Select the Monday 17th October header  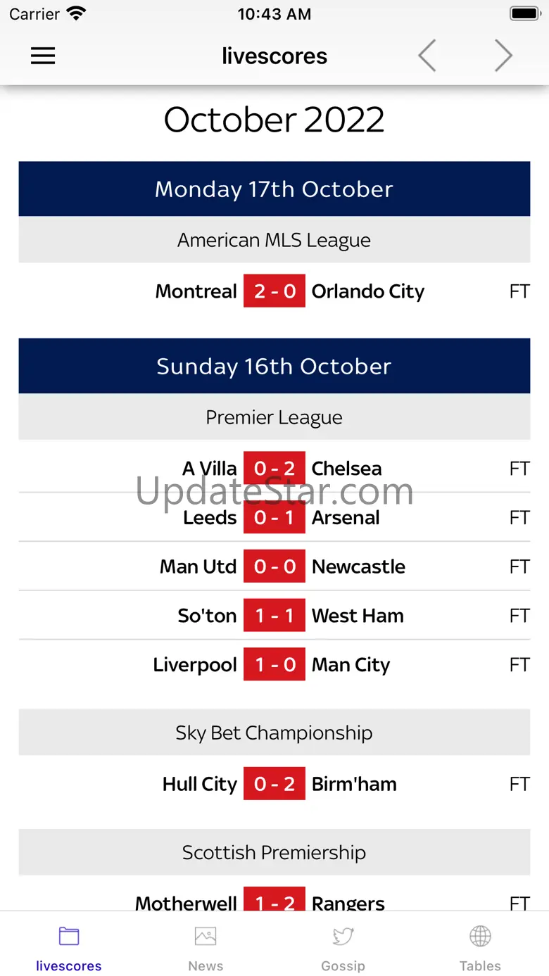click(x=274, y=189)
